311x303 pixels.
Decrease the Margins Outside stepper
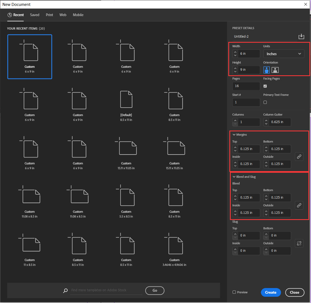point(266,166)
